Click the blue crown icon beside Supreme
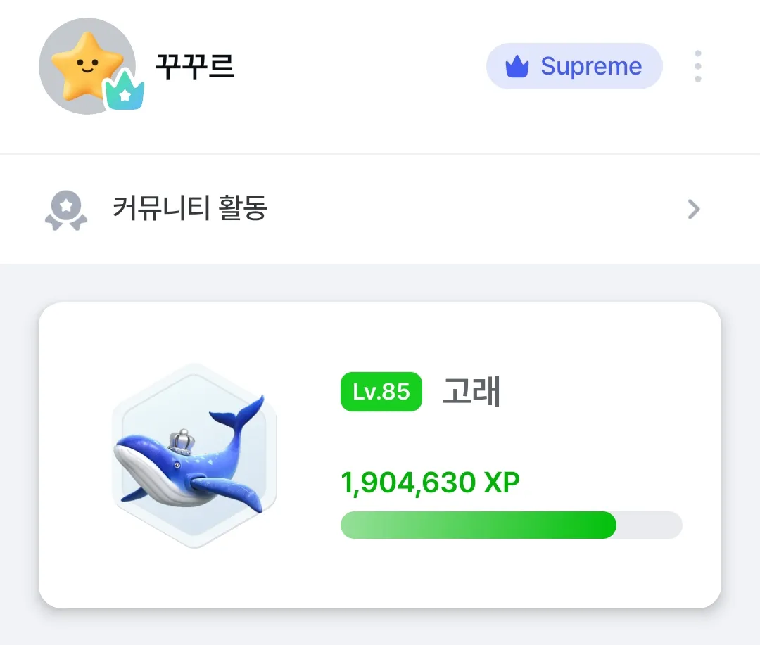 click(517, 67)
